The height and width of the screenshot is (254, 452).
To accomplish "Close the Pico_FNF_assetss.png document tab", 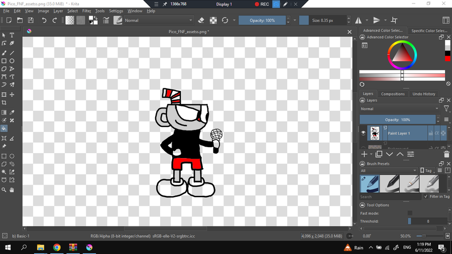I will pos(350,32).
